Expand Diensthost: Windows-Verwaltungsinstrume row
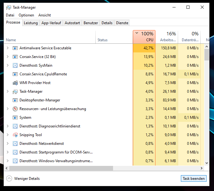Viewport: 214px width, 191px height. click(x=8, y=161)
